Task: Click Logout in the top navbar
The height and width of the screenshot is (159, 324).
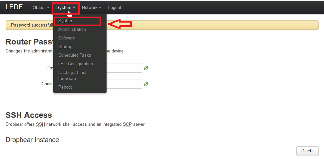Action: pyautogui.click(x=115, y=7)
